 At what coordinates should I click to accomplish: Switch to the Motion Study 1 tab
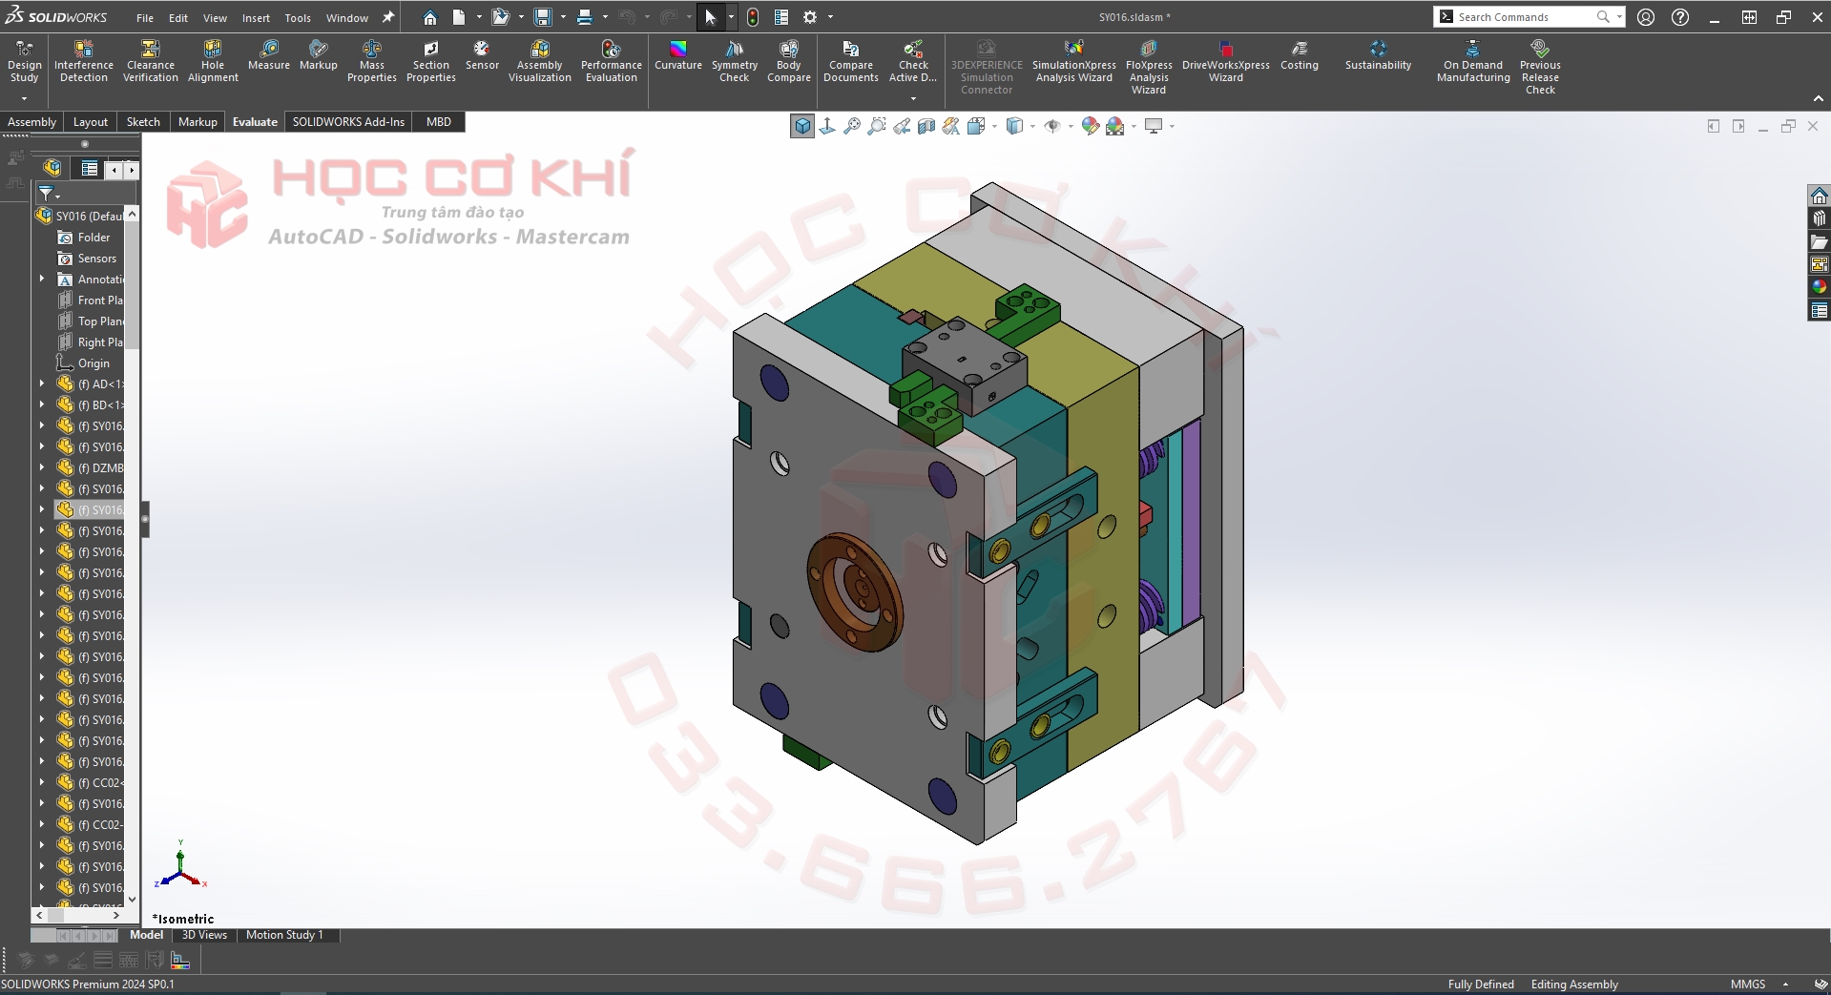(x=284, y=935)
